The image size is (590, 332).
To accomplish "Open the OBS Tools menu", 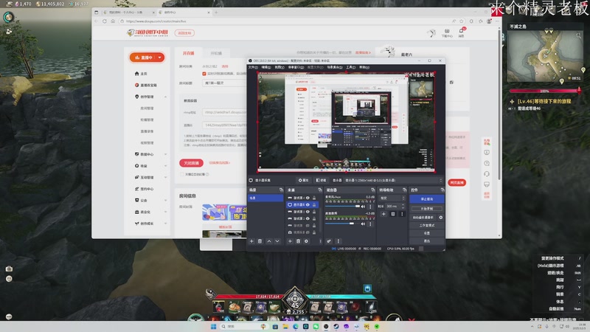I will [350, 67].
